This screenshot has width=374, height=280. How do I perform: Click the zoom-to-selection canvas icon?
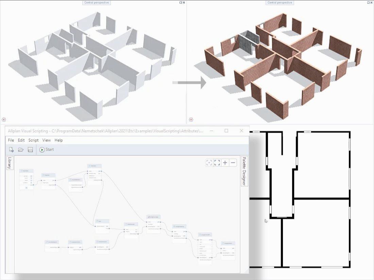tap(209, 163)
